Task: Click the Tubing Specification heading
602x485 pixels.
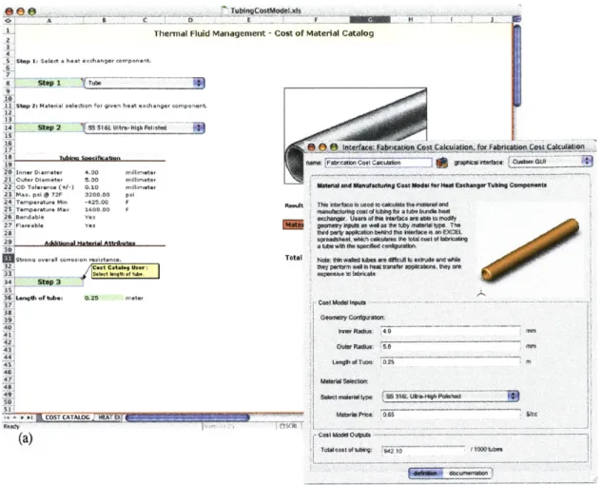Action: pos(89,158)
